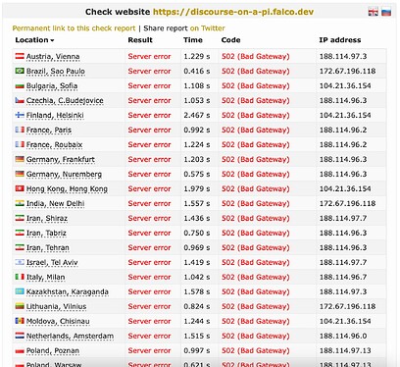Open the India, New Delhi location link
Image resolution: width=400 pixels, height=367 pixels.
(56, 204)
